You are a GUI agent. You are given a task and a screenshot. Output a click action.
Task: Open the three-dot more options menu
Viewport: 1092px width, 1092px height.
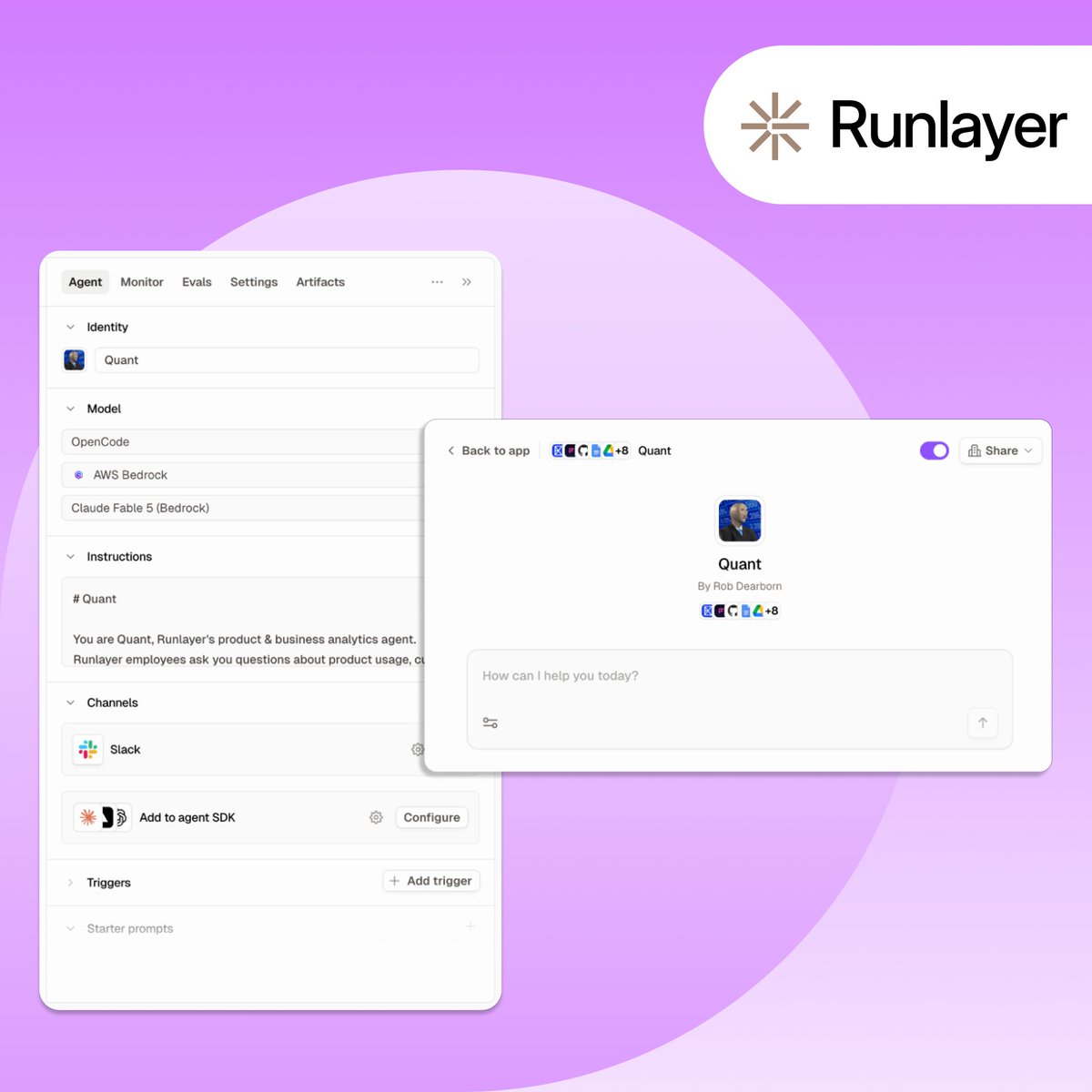coord(437,282)
